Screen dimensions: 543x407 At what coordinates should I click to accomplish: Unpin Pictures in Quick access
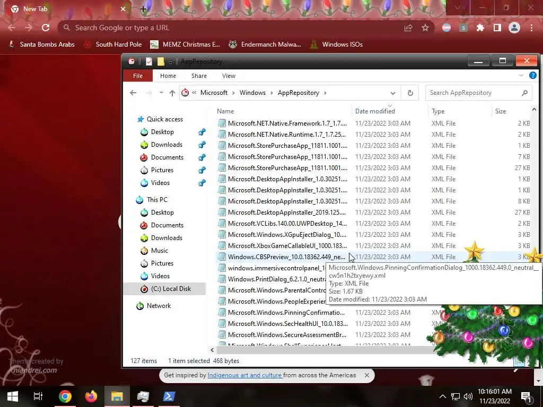(202, 170)
